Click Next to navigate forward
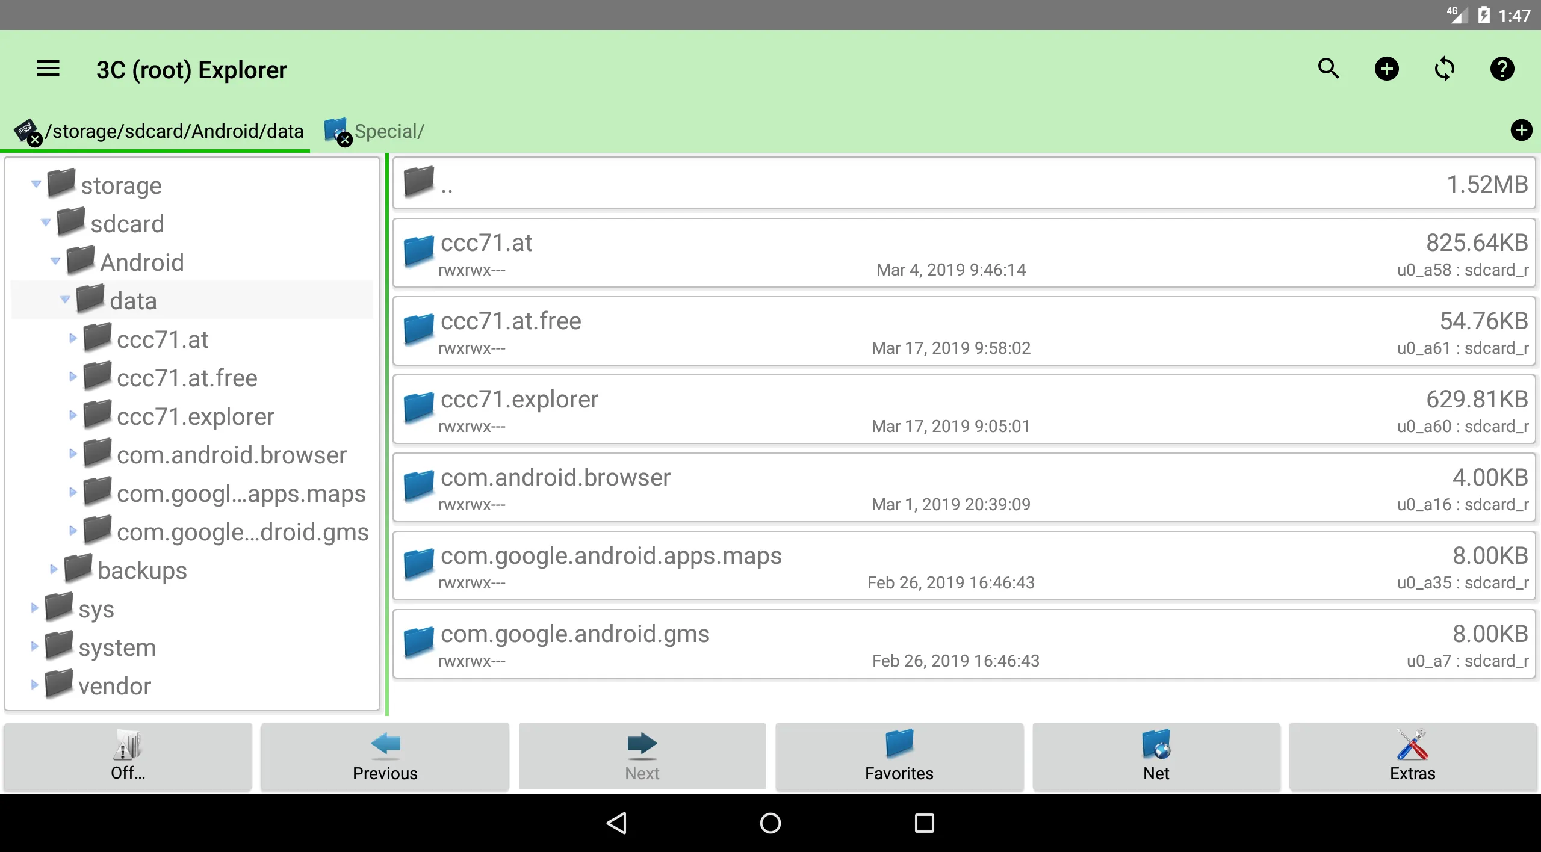1541x852 pixels. point(642,755)
